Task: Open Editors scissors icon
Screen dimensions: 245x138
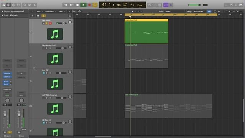Action: pyautogui.click(x=34, y=5)
